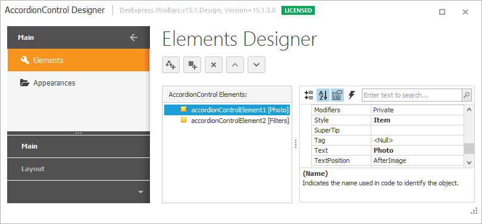482x224 pixels.
Task: Show Events via lightning bolt icon
Action: 352,95
